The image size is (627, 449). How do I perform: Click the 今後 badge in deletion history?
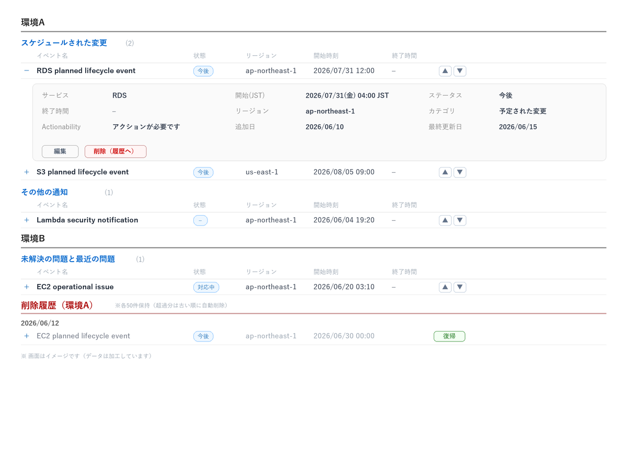click(x=203, y=336)
